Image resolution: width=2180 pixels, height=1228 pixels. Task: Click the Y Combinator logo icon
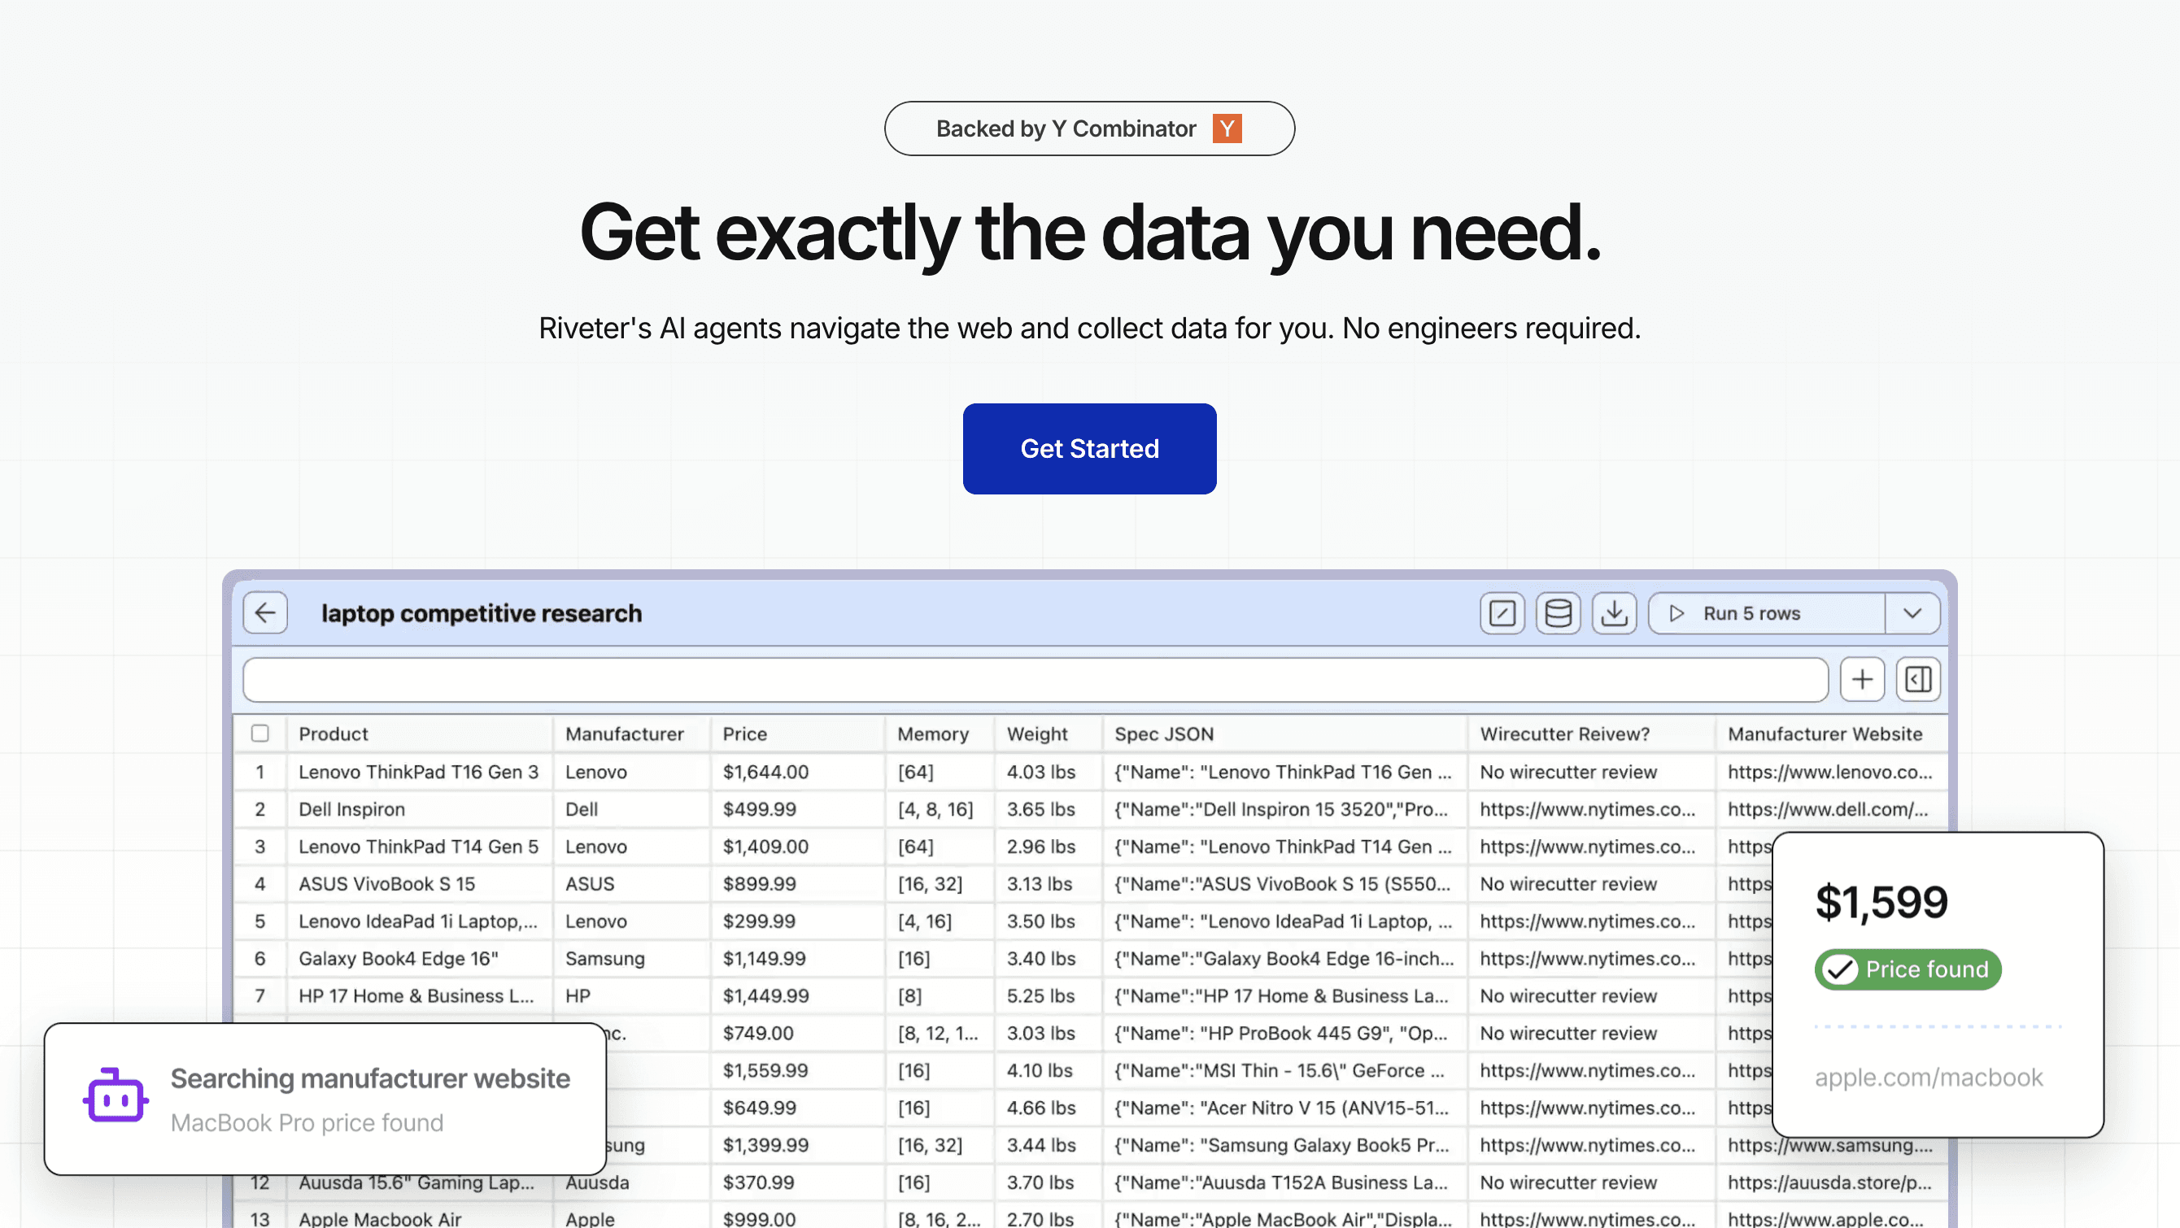1227,128
